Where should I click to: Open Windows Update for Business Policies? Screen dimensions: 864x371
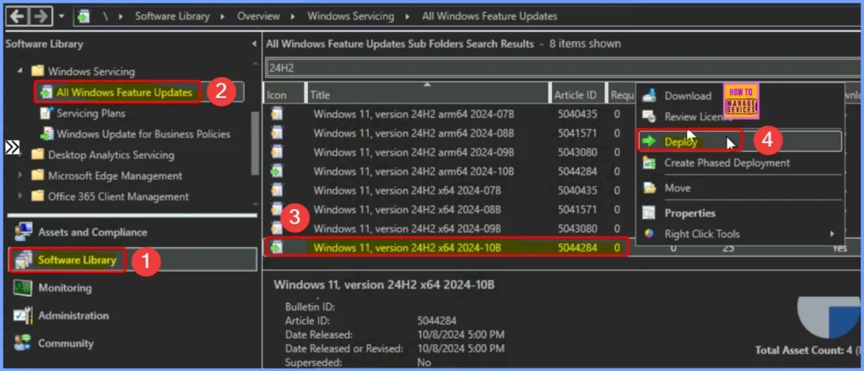143,134
